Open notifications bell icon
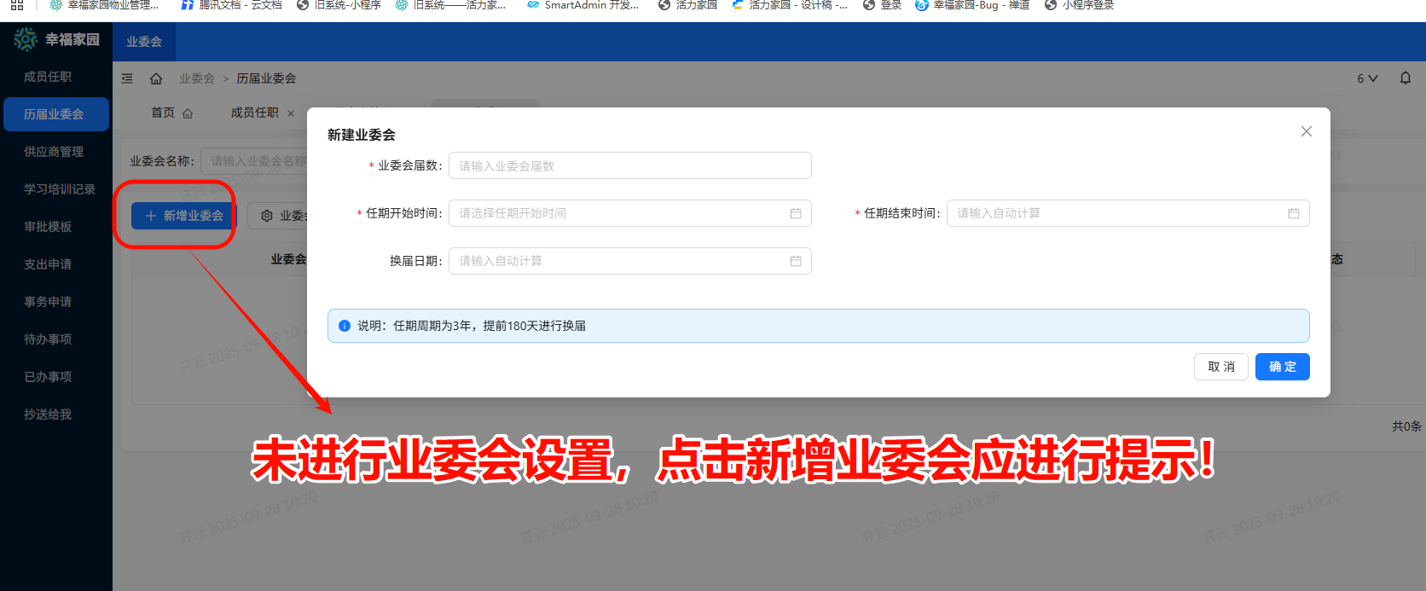 click(x=1406, y=78)
